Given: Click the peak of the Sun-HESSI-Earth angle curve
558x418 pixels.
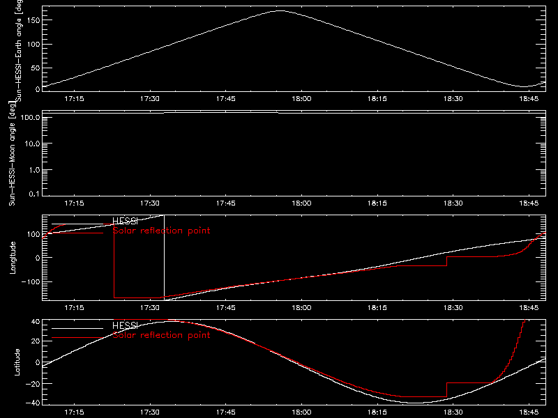Looking at the screenshot, I should [281, 11].
